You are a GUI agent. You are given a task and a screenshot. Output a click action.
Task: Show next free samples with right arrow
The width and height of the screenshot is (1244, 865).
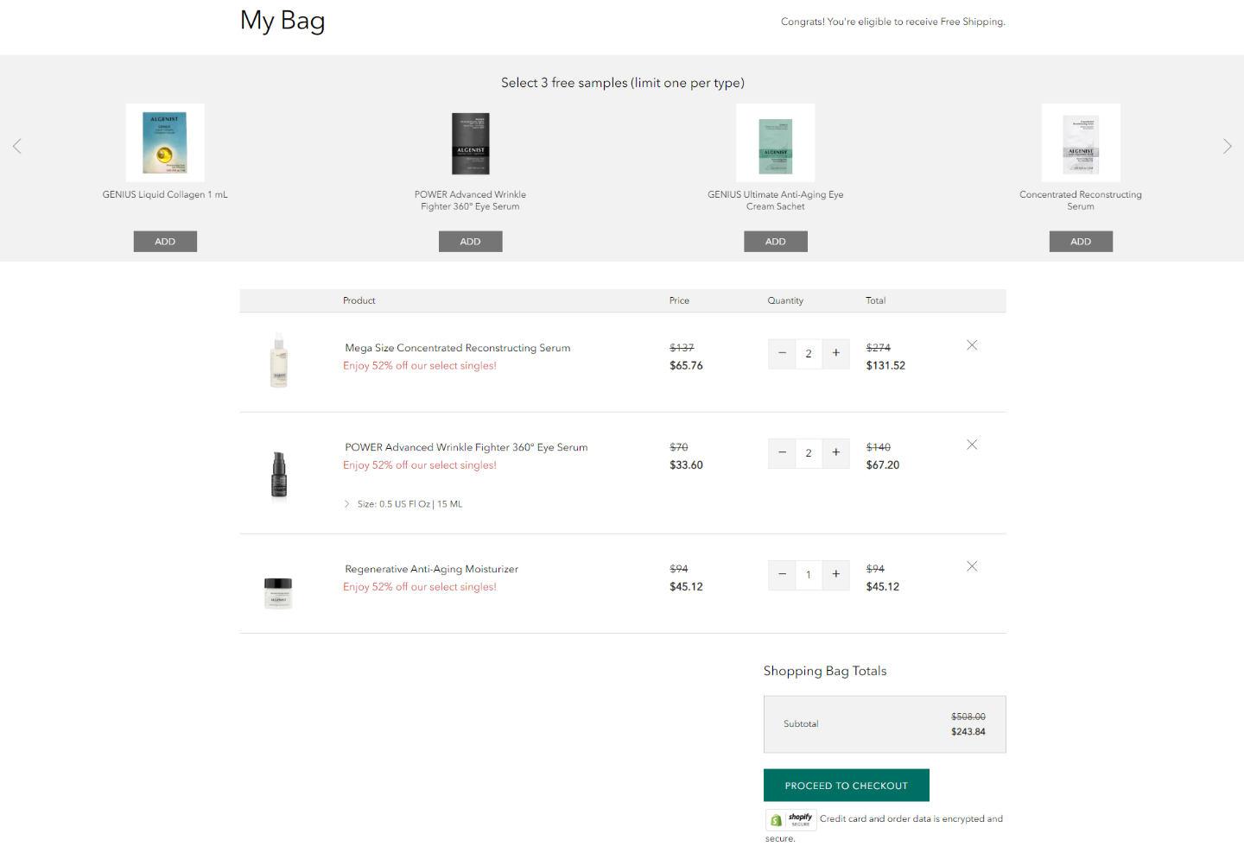[x=1227, y=146]
